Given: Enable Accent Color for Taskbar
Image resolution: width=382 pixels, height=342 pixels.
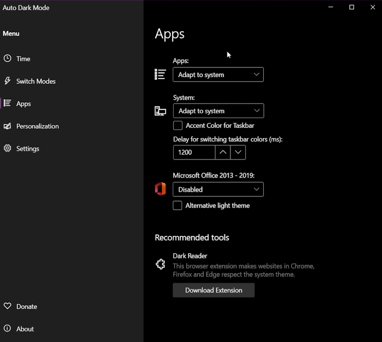Looking at the screenshot, I should click(x=178, y=125).
